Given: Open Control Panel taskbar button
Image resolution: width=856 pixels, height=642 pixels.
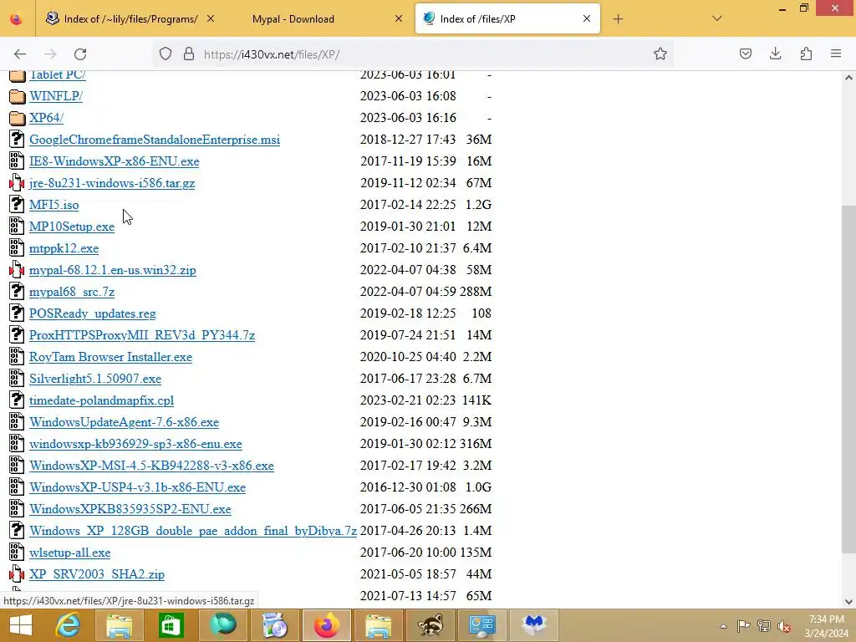Looking at the screenshot, I should [482, 625].
